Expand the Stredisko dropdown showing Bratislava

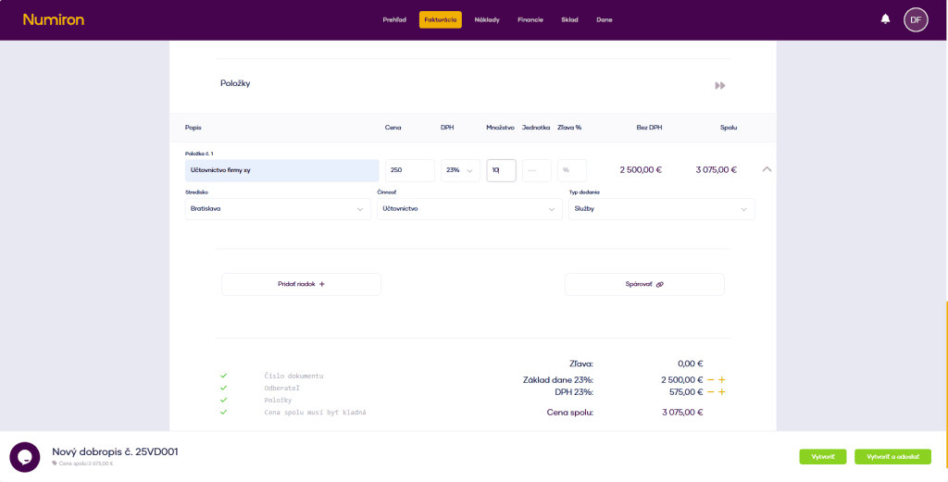tap(278, 209)
